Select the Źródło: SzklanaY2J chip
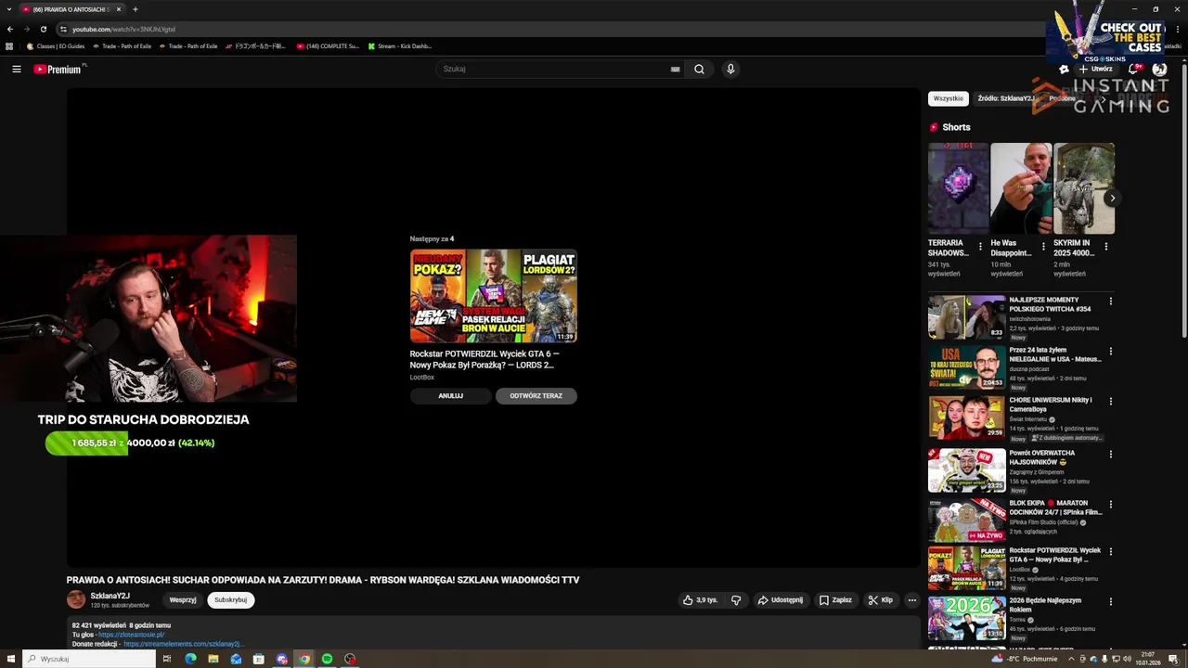Screen dimensions: 1188x668 click(x=1006, y=98)
